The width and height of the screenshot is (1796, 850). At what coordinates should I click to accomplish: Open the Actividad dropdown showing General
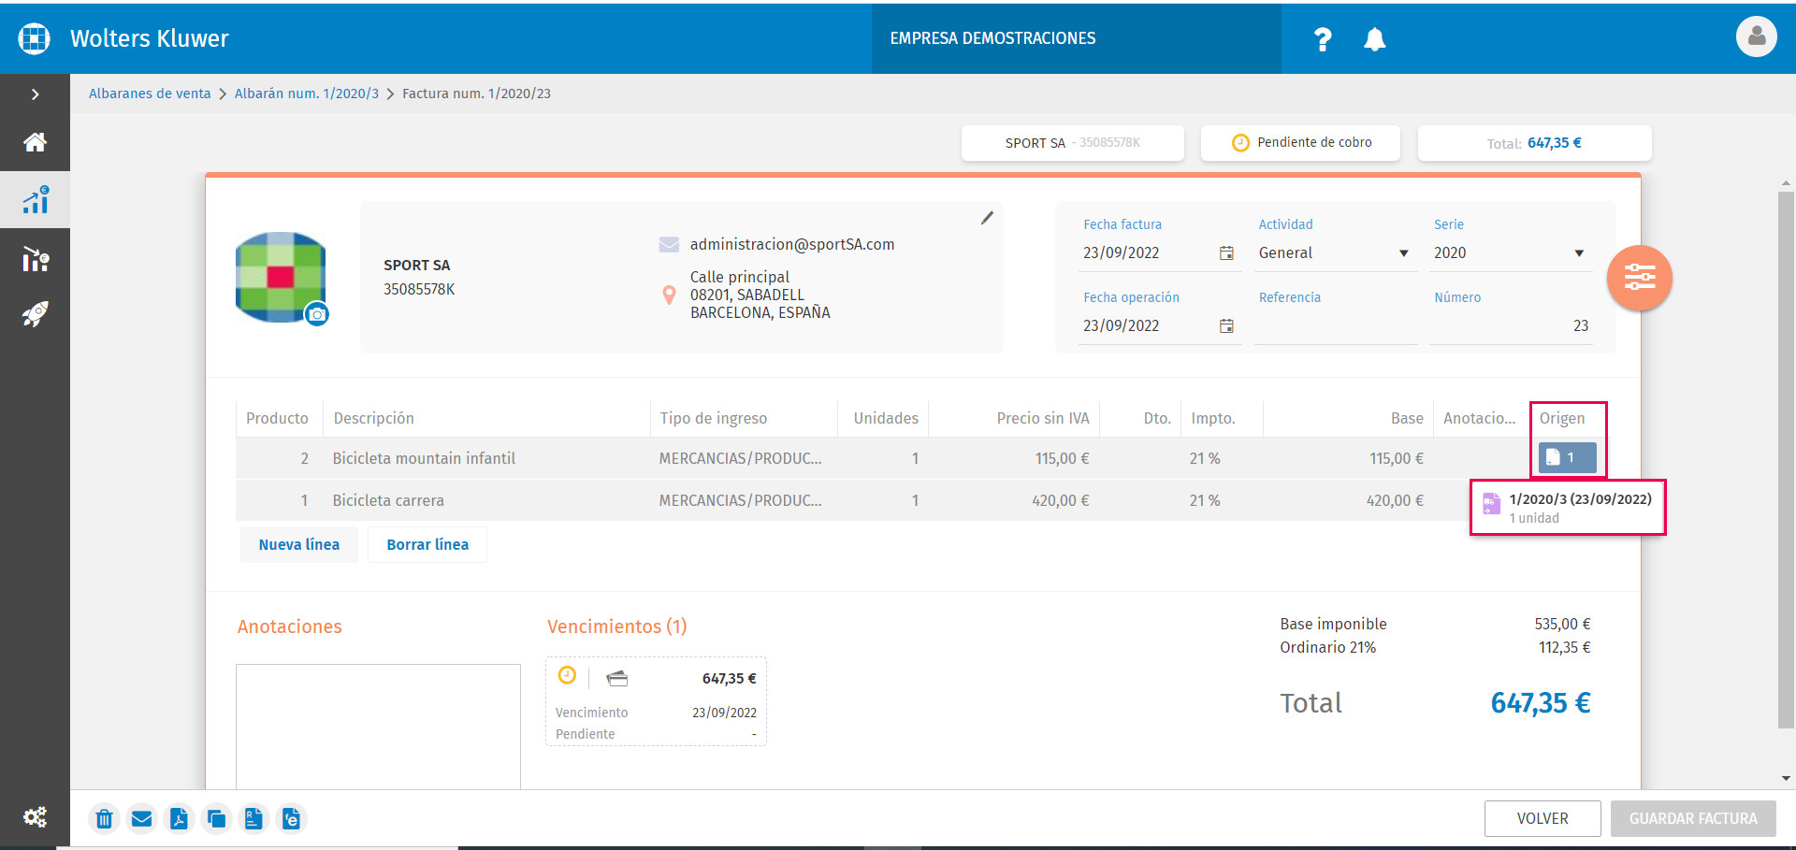click(1335, 252)
